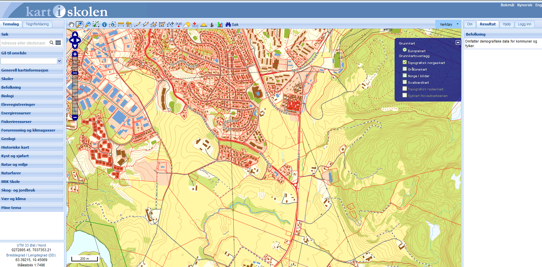
Task: Open the NRK Skole theme
Action: [x=32, y=182]
